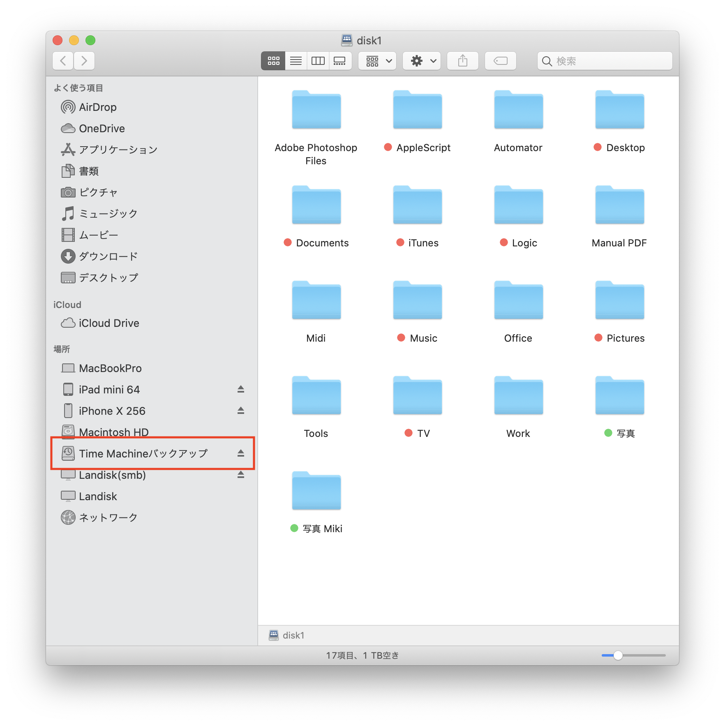Zoom the Finder window with green button
Screen dimensions: 725x726
(90, 40)
